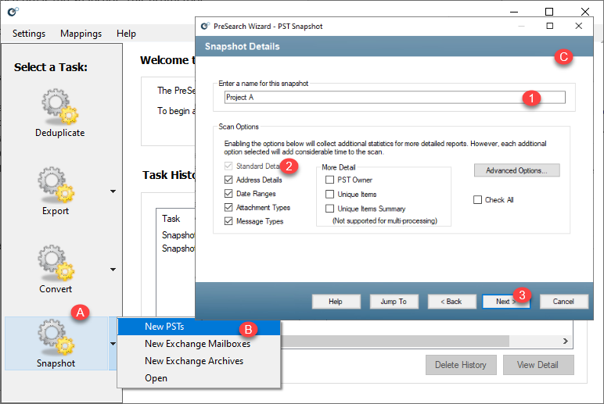Open the Mappings menu

(x=81, y=34)
